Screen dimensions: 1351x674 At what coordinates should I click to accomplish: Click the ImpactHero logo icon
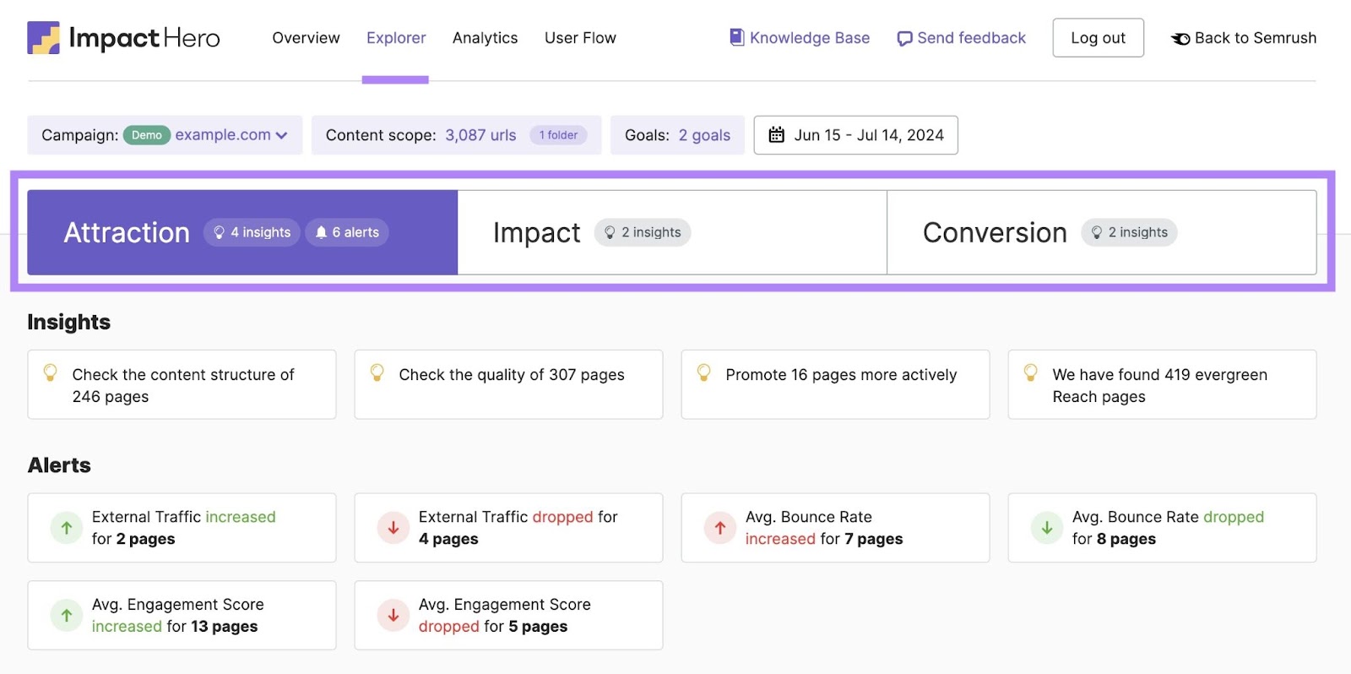[x=43, y=38]
